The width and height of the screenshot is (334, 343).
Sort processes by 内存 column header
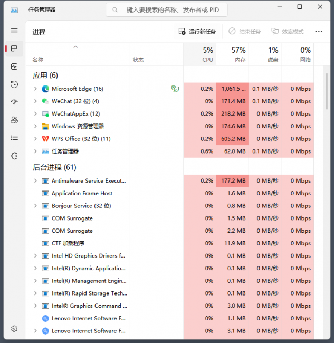point(232,54)
